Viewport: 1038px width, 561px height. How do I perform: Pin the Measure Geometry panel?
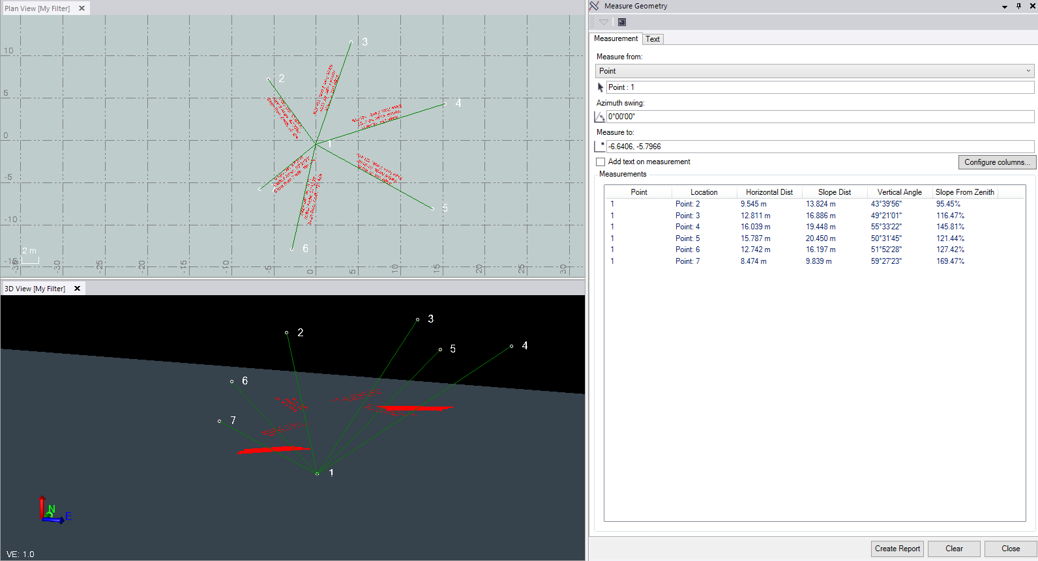click(x=1019, y=6)
